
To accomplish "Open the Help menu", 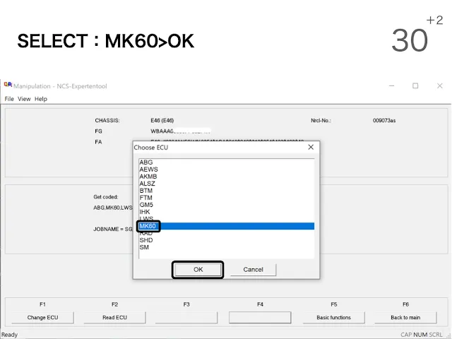I will tap(41, 99).
